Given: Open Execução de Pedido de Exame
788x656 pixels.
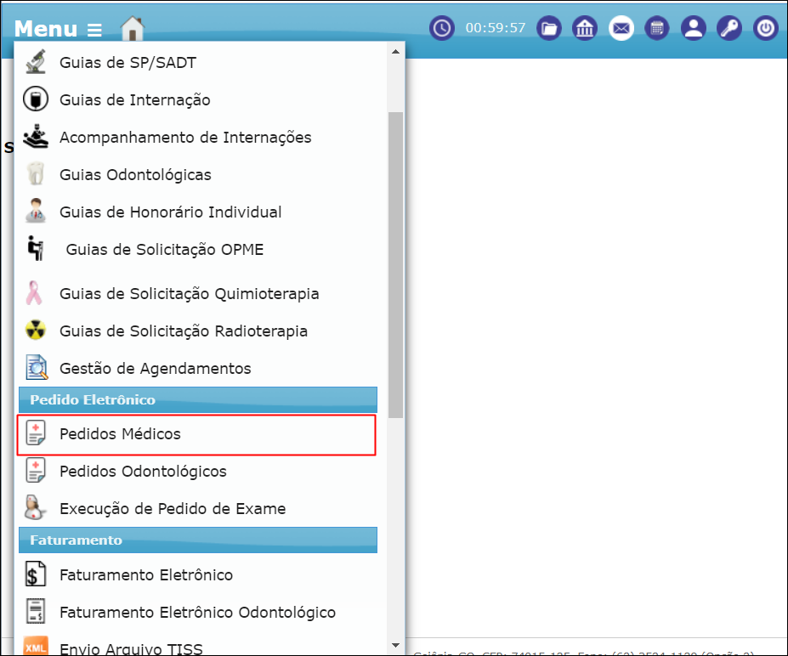Looking at the screenshot, I should (172, 509).
